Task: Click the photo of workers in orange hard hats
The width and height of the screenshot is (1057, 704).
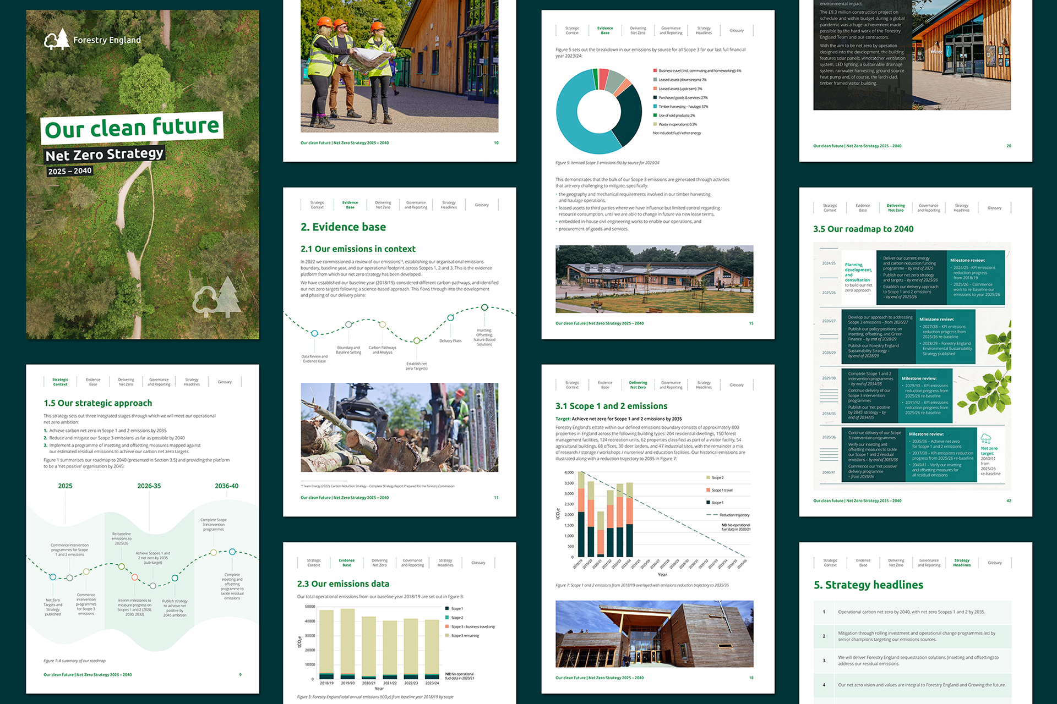Action: (399, 66)
